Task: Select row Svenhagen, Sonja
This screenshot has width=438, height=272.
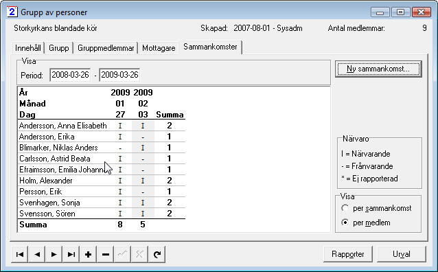Action: click(x=102, y=203)
